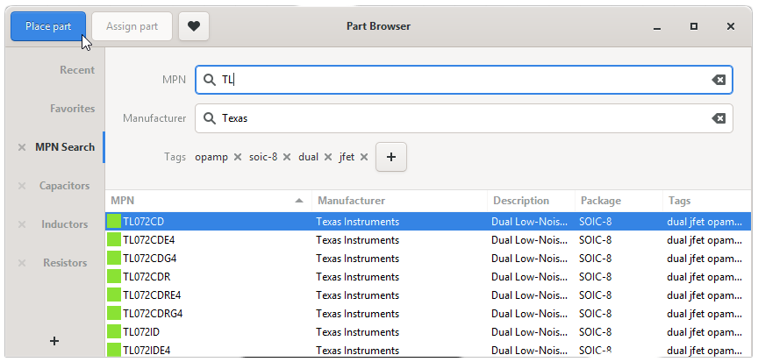The image size is (758, 362).
Task: Sort by Description column header
Action: click(532, 201)
